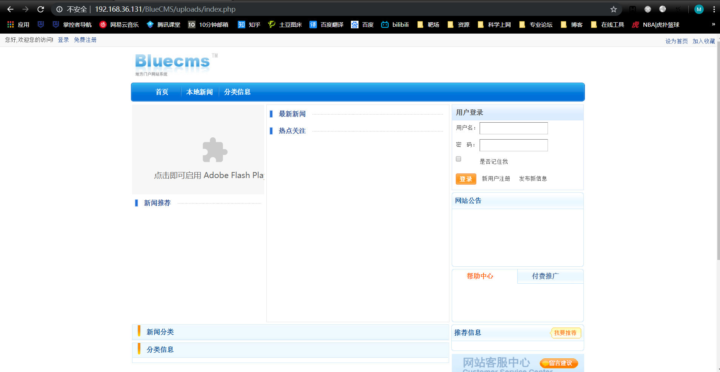Viewport: 720px width, 372px height.
Task: Click the bookmark star in the address bar
Action: (614, 9)
